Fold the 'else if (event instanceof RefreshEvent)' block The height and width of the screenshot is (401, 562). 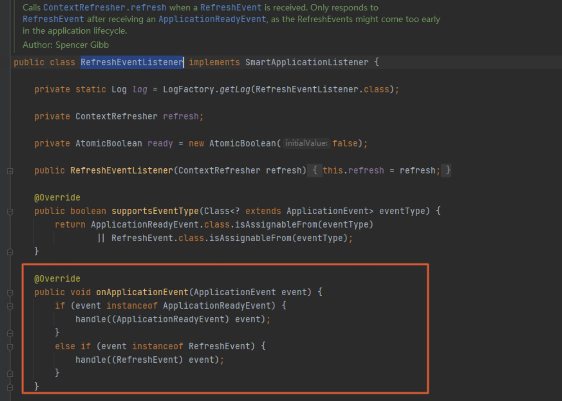click(x=10, y=347)
